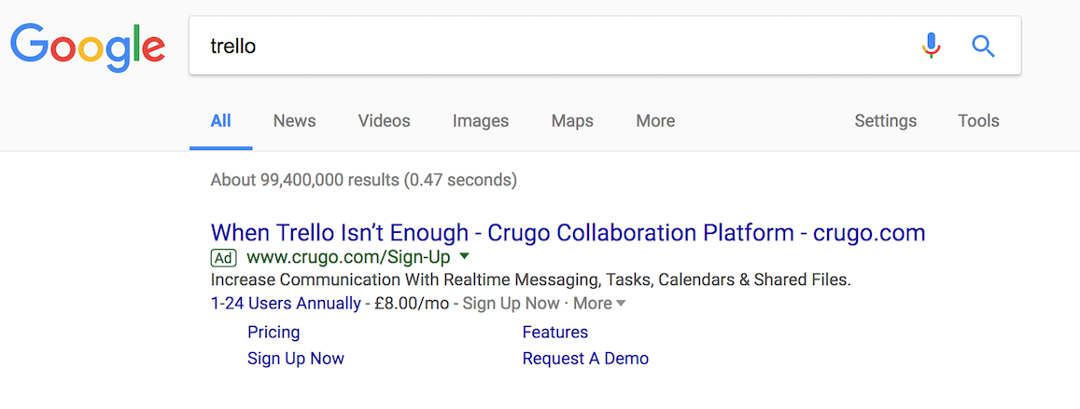Viewport: 1080px width, 409px height.
Task: Click the blue magnifier search icon
Action: pyautogui.click(x=983, y=46)
